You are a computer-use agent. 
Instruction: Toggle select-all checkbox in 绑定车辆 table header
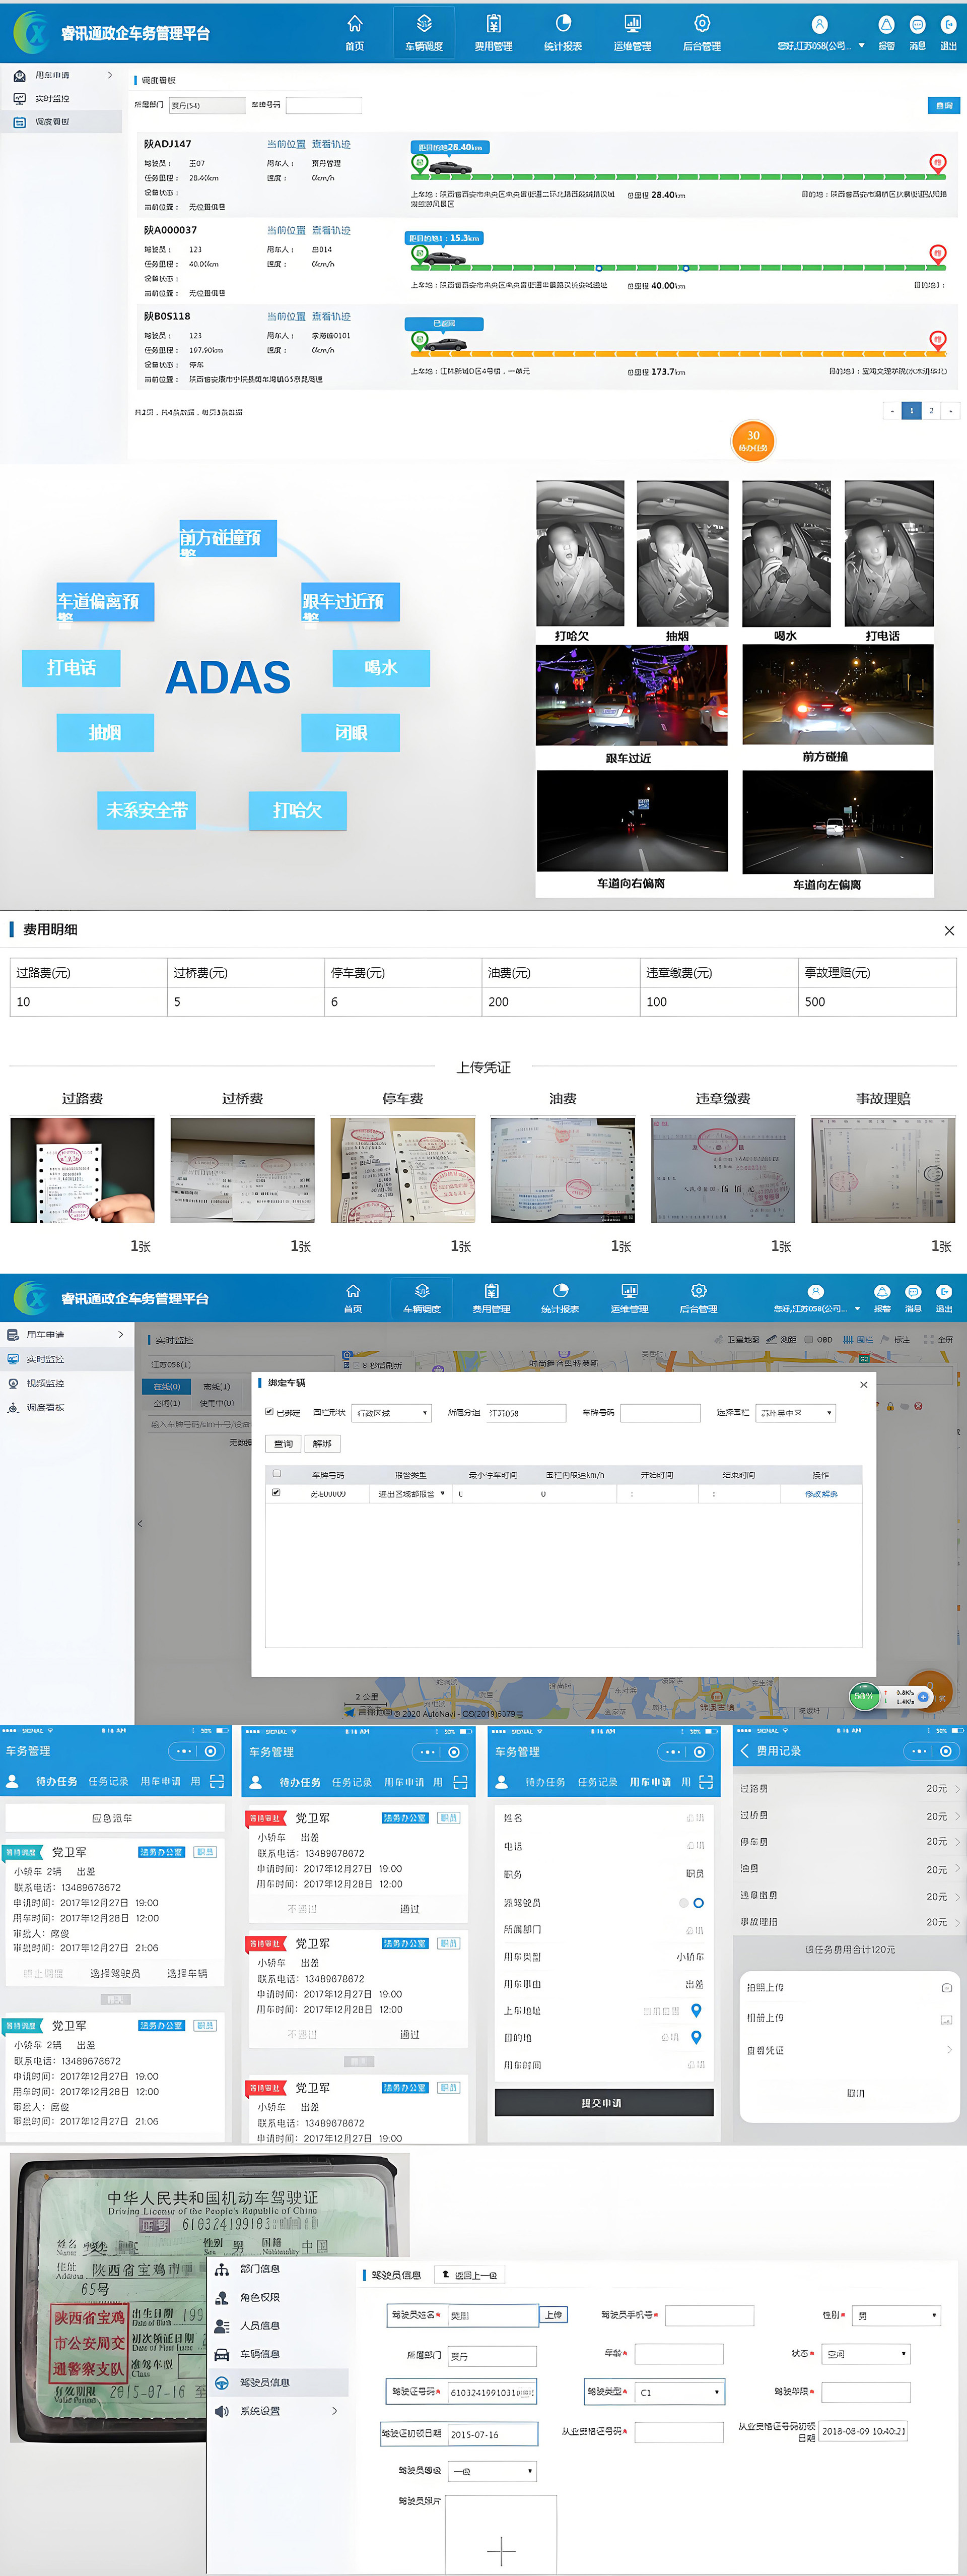(x=277, y=1473)
